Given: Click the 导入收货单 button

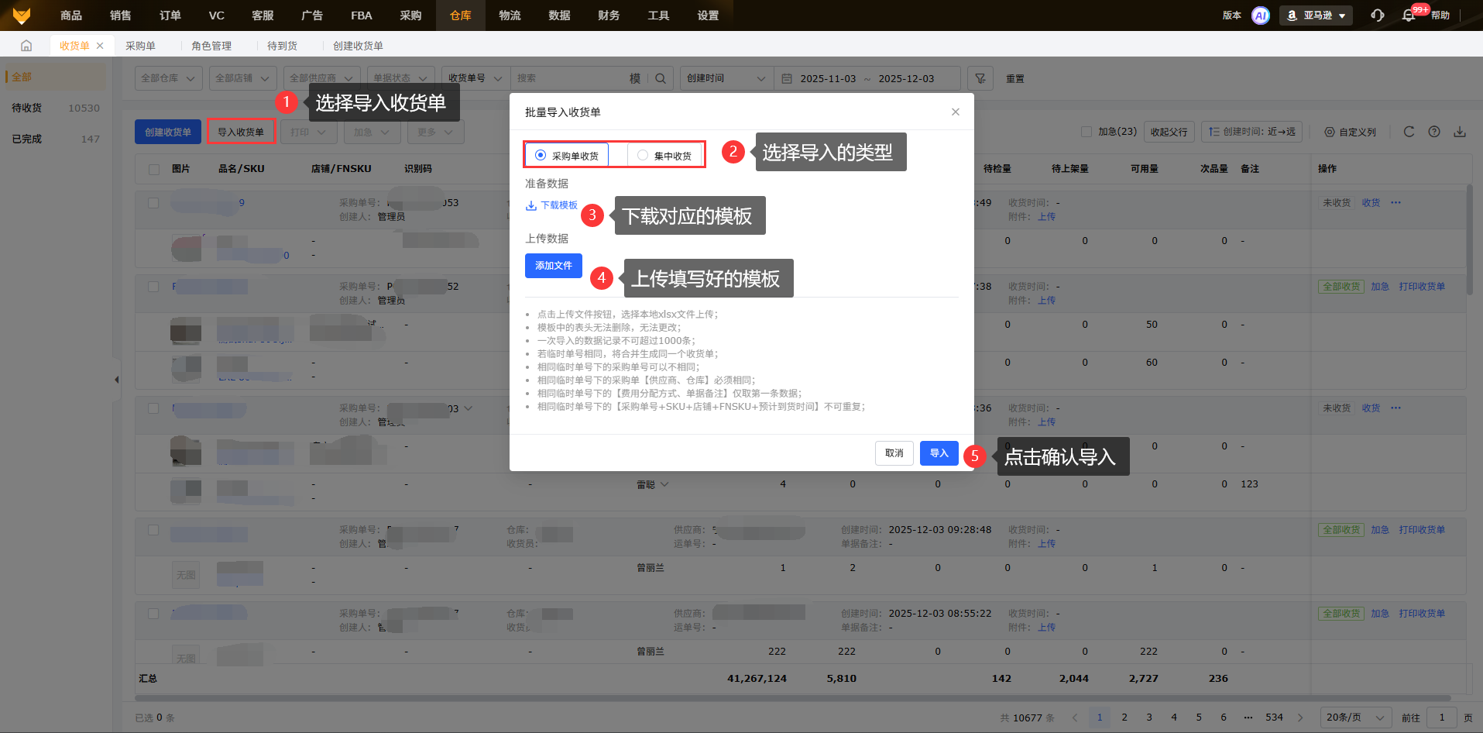Looking at the screenshot, I should pos(241,132).
